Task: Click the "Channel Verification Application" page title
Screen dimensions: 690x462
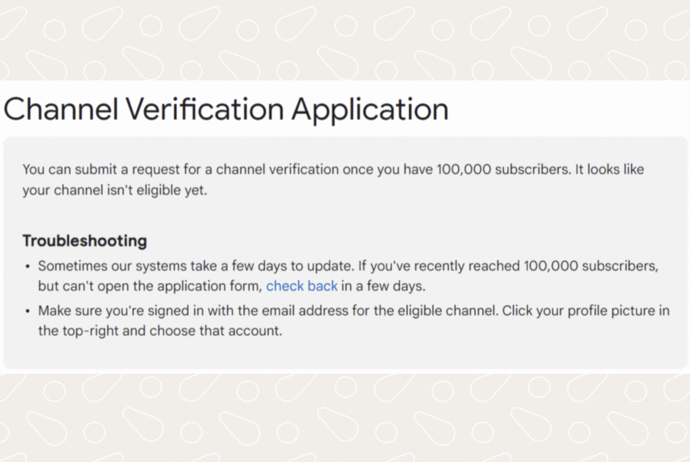Action: tap(226, 109)
